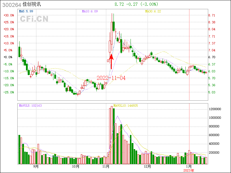231x173 pixels.
Task: Click the tallest red volume bar
Action: 112,136
